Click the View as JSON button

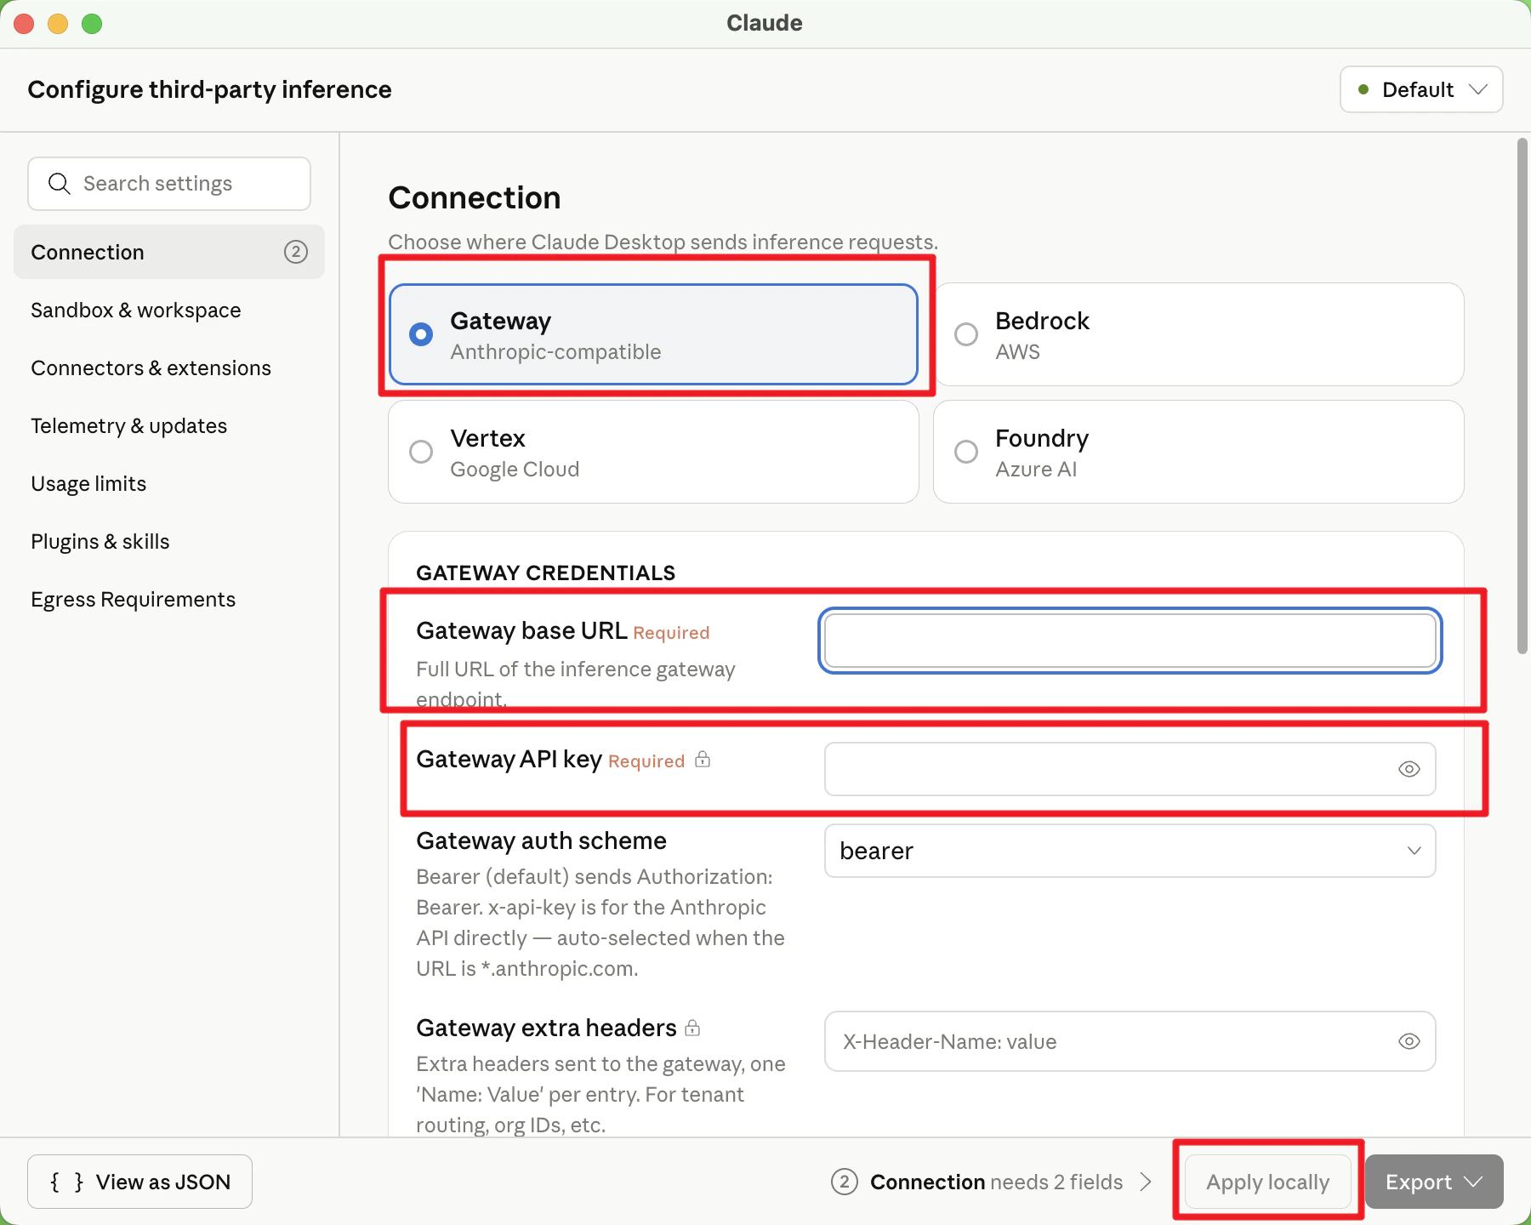point(139,1182)
